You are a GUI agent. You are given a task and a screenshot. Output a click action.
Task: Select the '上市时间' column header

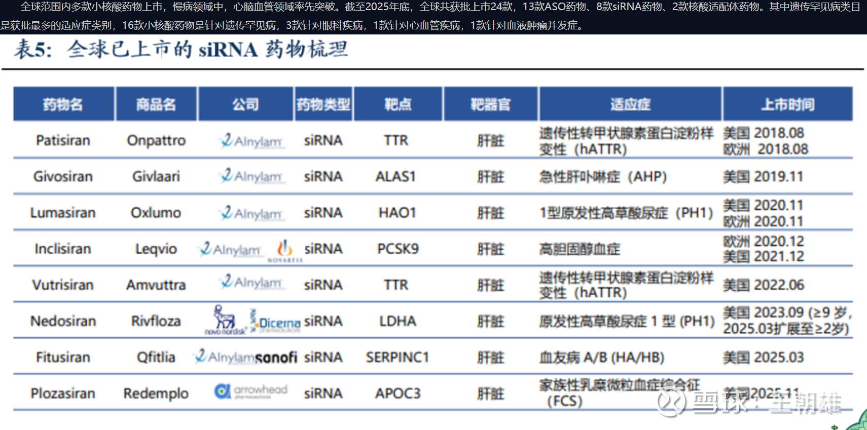tap(788, 104)
